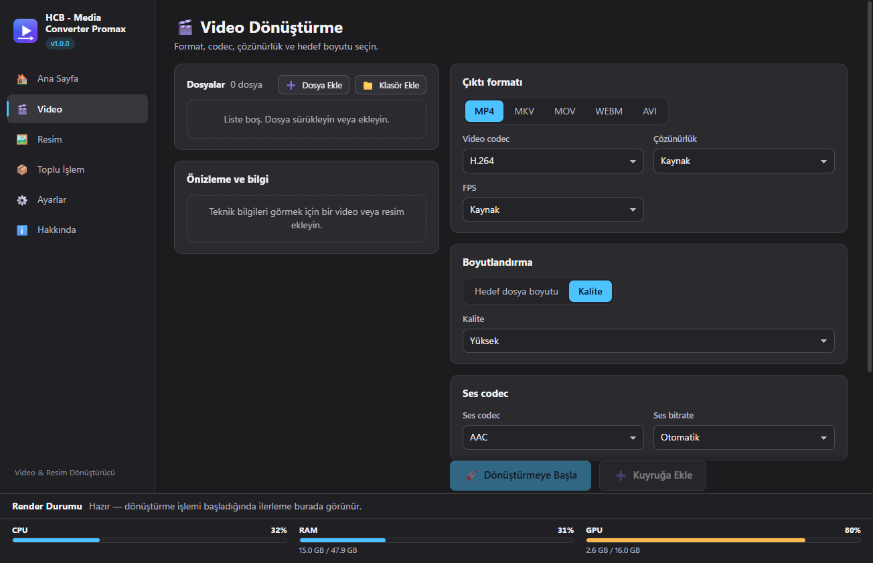Click the "Render Durumu" status label
The width and height of the screenshot is (873, 563).
tap(47, 507)
